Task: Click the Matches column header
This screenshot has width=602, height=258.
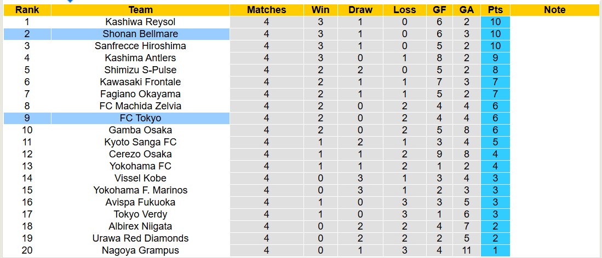Action: [x=266, y=10]
